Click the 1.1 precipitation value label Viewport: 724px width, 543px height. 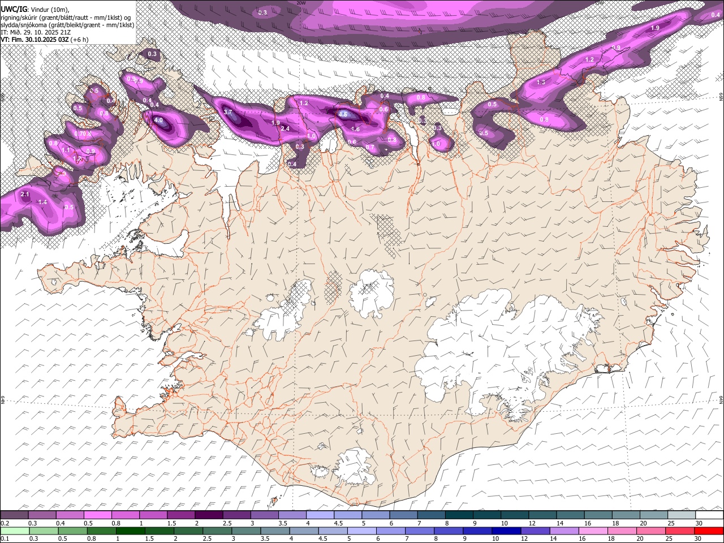click(66, 150)
